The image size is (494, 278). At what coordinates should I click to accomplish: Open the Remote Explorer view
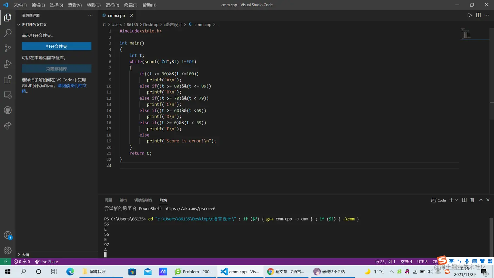tap(8, 95)
